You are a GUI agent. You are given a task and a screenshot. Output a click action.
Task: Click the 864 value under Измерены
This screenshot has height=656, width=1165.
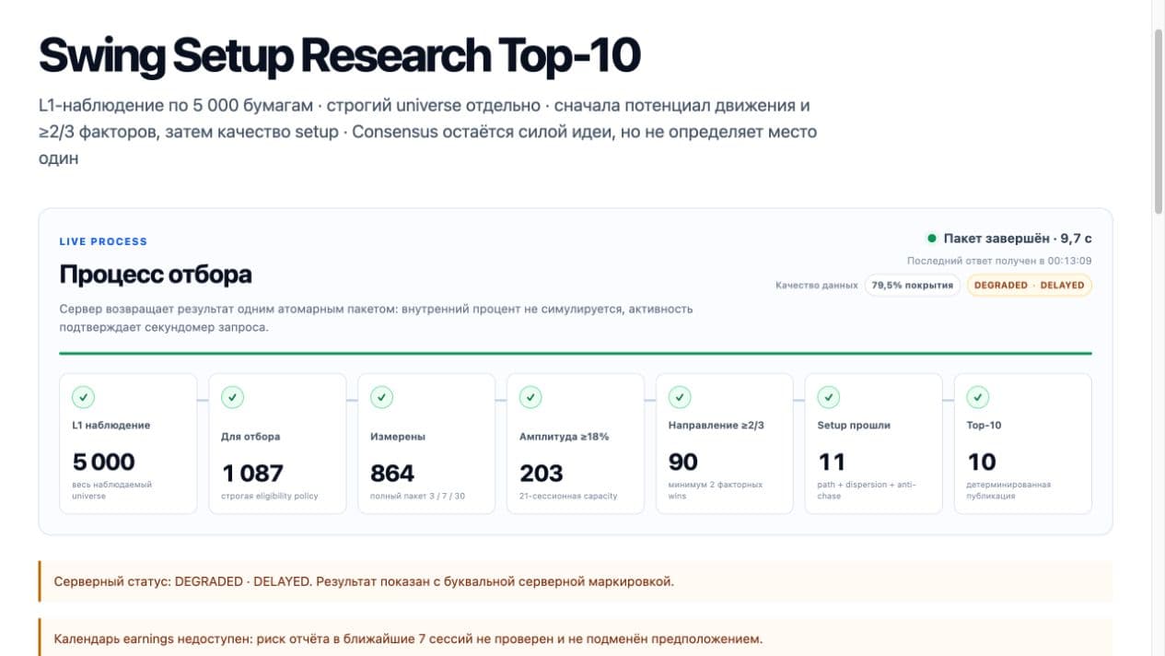(x=392, y=473)
